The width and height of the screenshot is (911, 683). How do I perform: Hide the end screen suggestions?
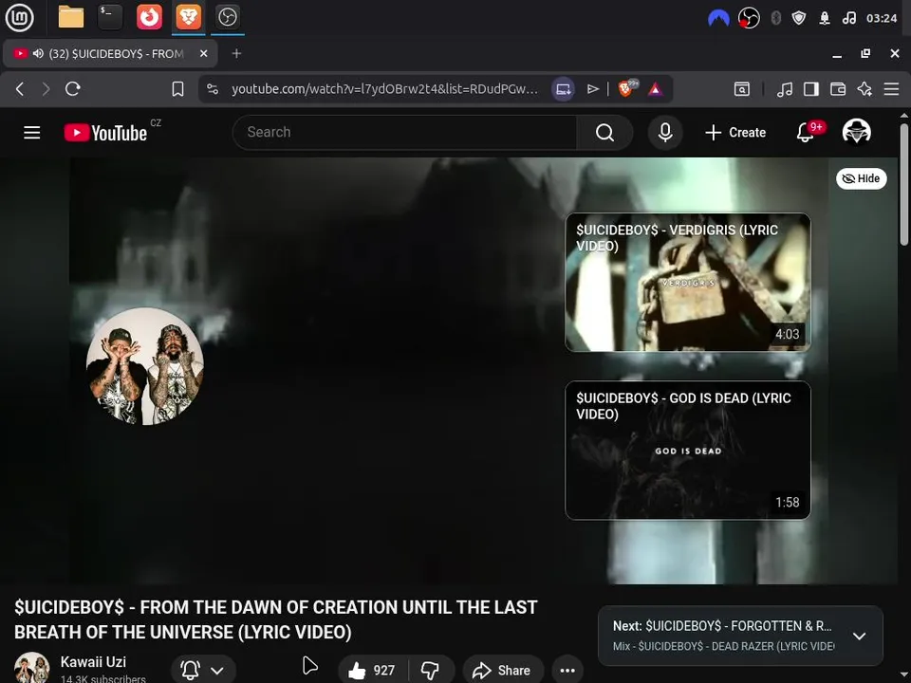(861, 178)
